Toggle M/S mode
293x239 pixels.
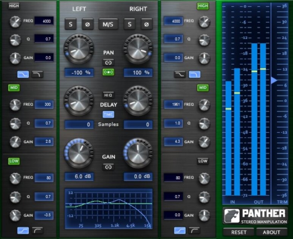tap(108, 24)
